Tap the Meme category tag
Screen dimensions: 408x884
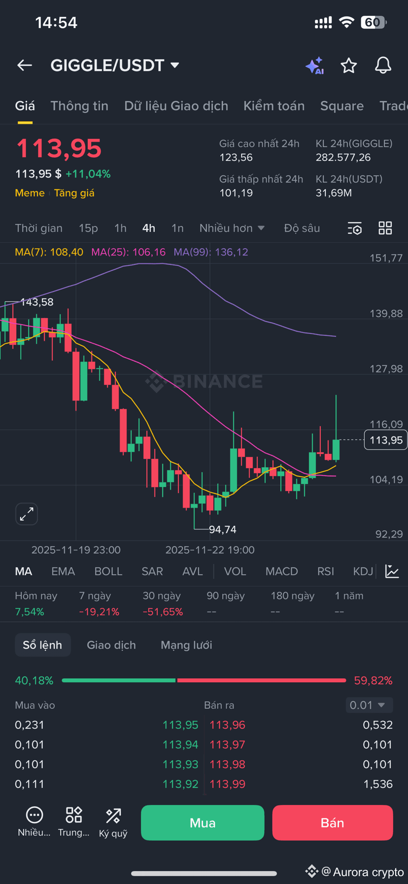(30, 193)
